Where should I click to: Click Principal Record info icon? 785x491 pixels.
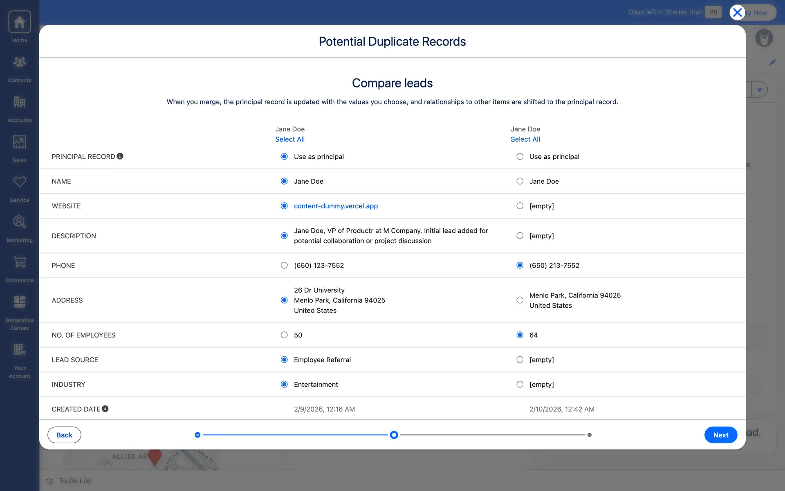point(120,156)
